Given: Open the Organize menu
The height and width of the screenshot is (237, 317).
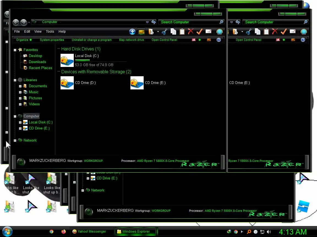Looking at the screenshot, I should pos(24,40).
